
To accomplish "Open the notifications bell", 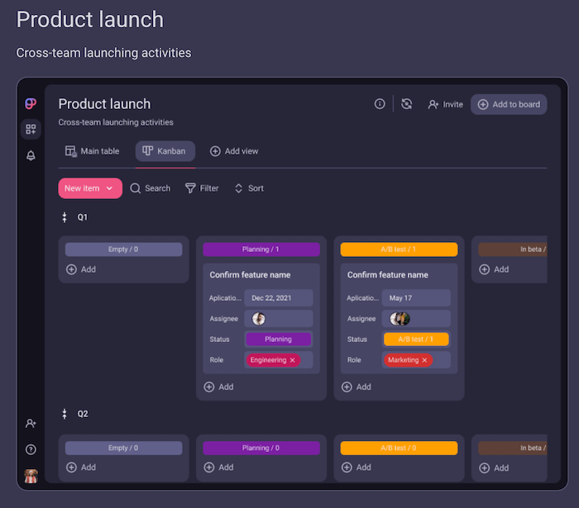I will pos(31,155).
